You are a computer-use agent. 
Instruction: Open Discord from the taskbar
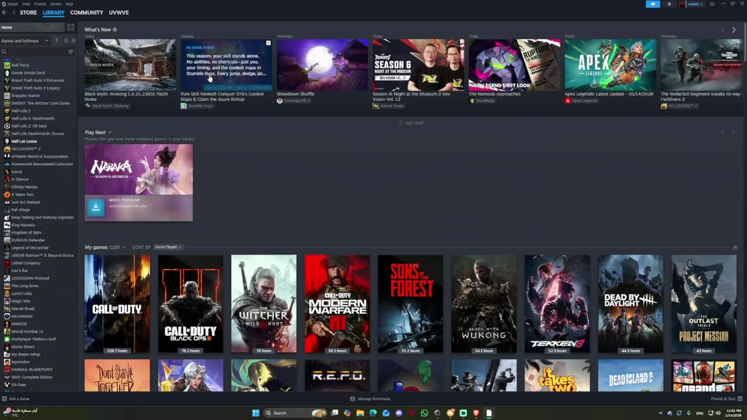(x=399, y=413)
